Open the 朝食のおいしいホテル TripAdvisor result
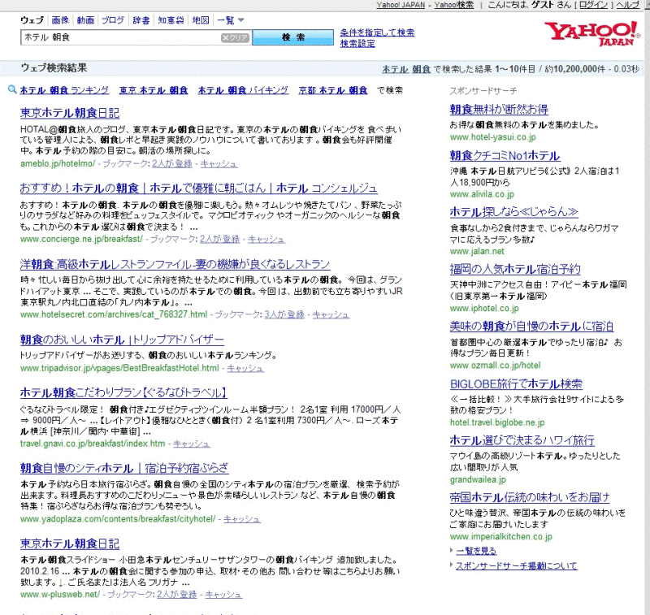The width and height of the screenshot is (650, 615). [122, 340]
